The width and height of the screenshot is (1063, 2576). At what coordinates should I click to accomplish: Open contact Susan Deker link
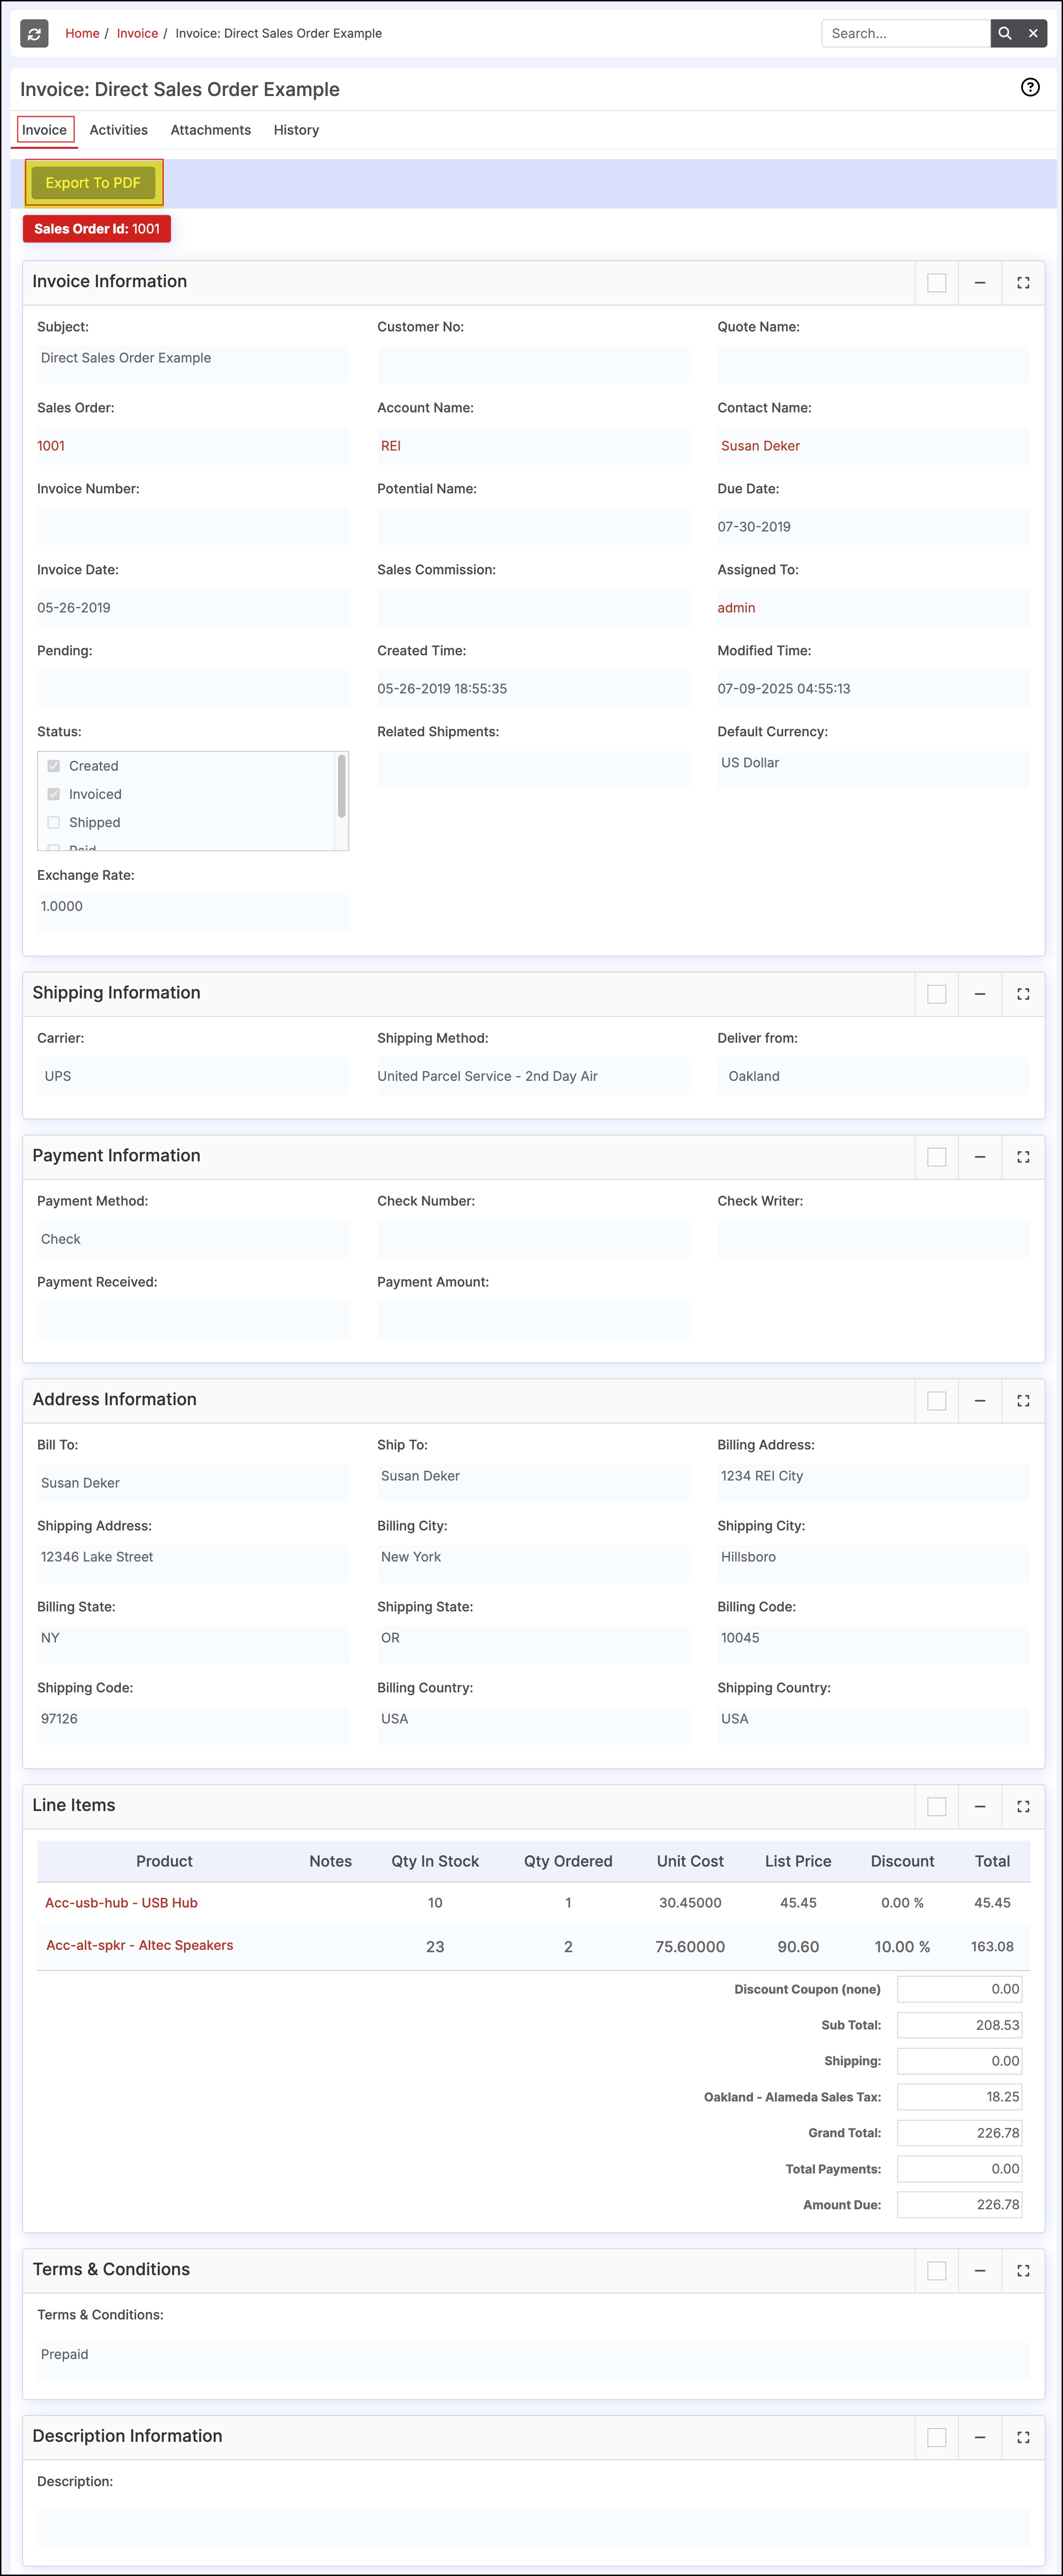tap(760, 446)
